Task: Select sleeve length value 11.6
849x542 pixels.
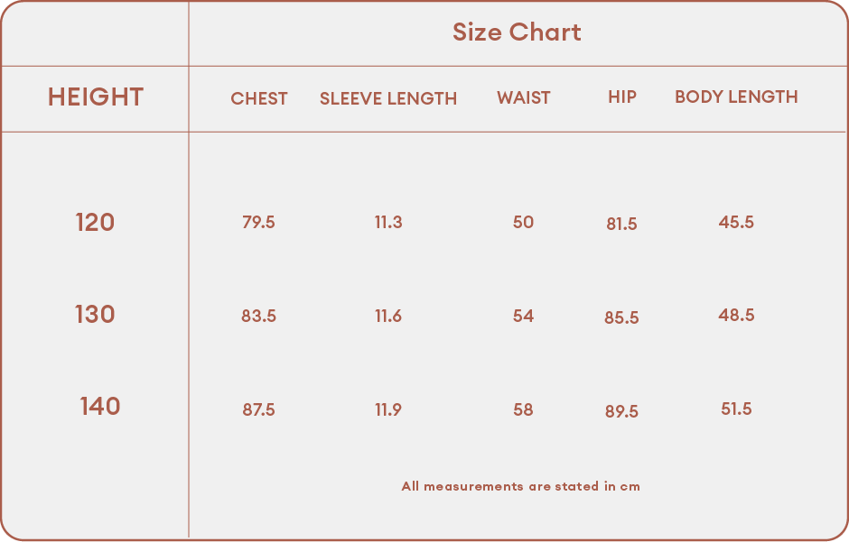Action: click(388, 316)
